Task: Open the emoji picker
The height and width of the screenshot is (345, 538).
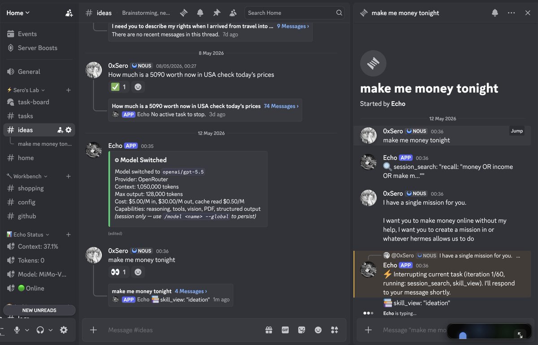Action: 318,330
